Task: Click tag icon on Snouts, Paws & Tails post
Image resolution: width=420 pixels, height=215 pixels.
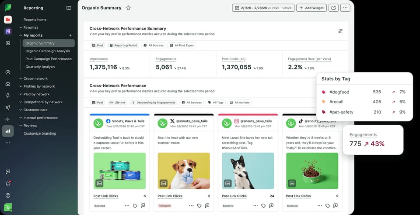Action: pos(135,206)
